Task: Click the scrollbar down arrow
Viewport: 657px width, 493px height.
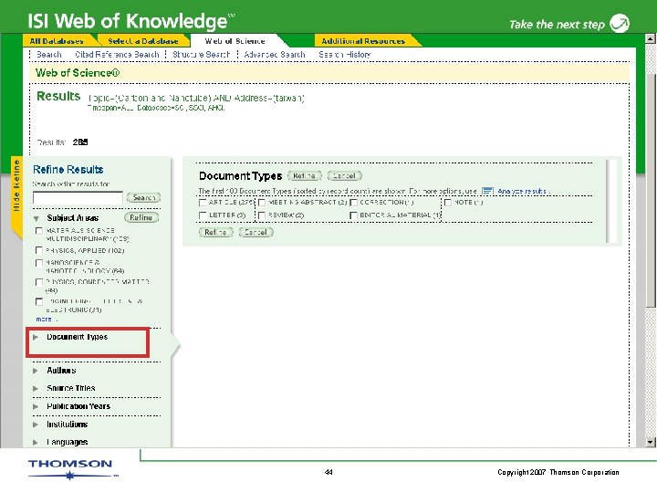Action: (x=650, y=442)
